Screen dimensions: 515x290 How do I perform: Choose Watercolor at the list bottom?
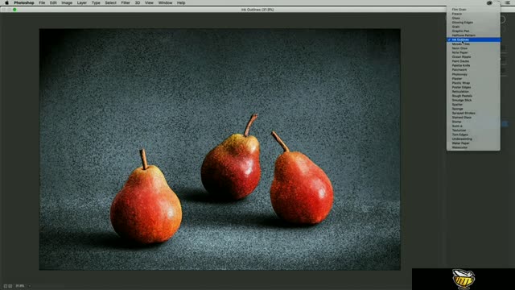coord(473,147)
